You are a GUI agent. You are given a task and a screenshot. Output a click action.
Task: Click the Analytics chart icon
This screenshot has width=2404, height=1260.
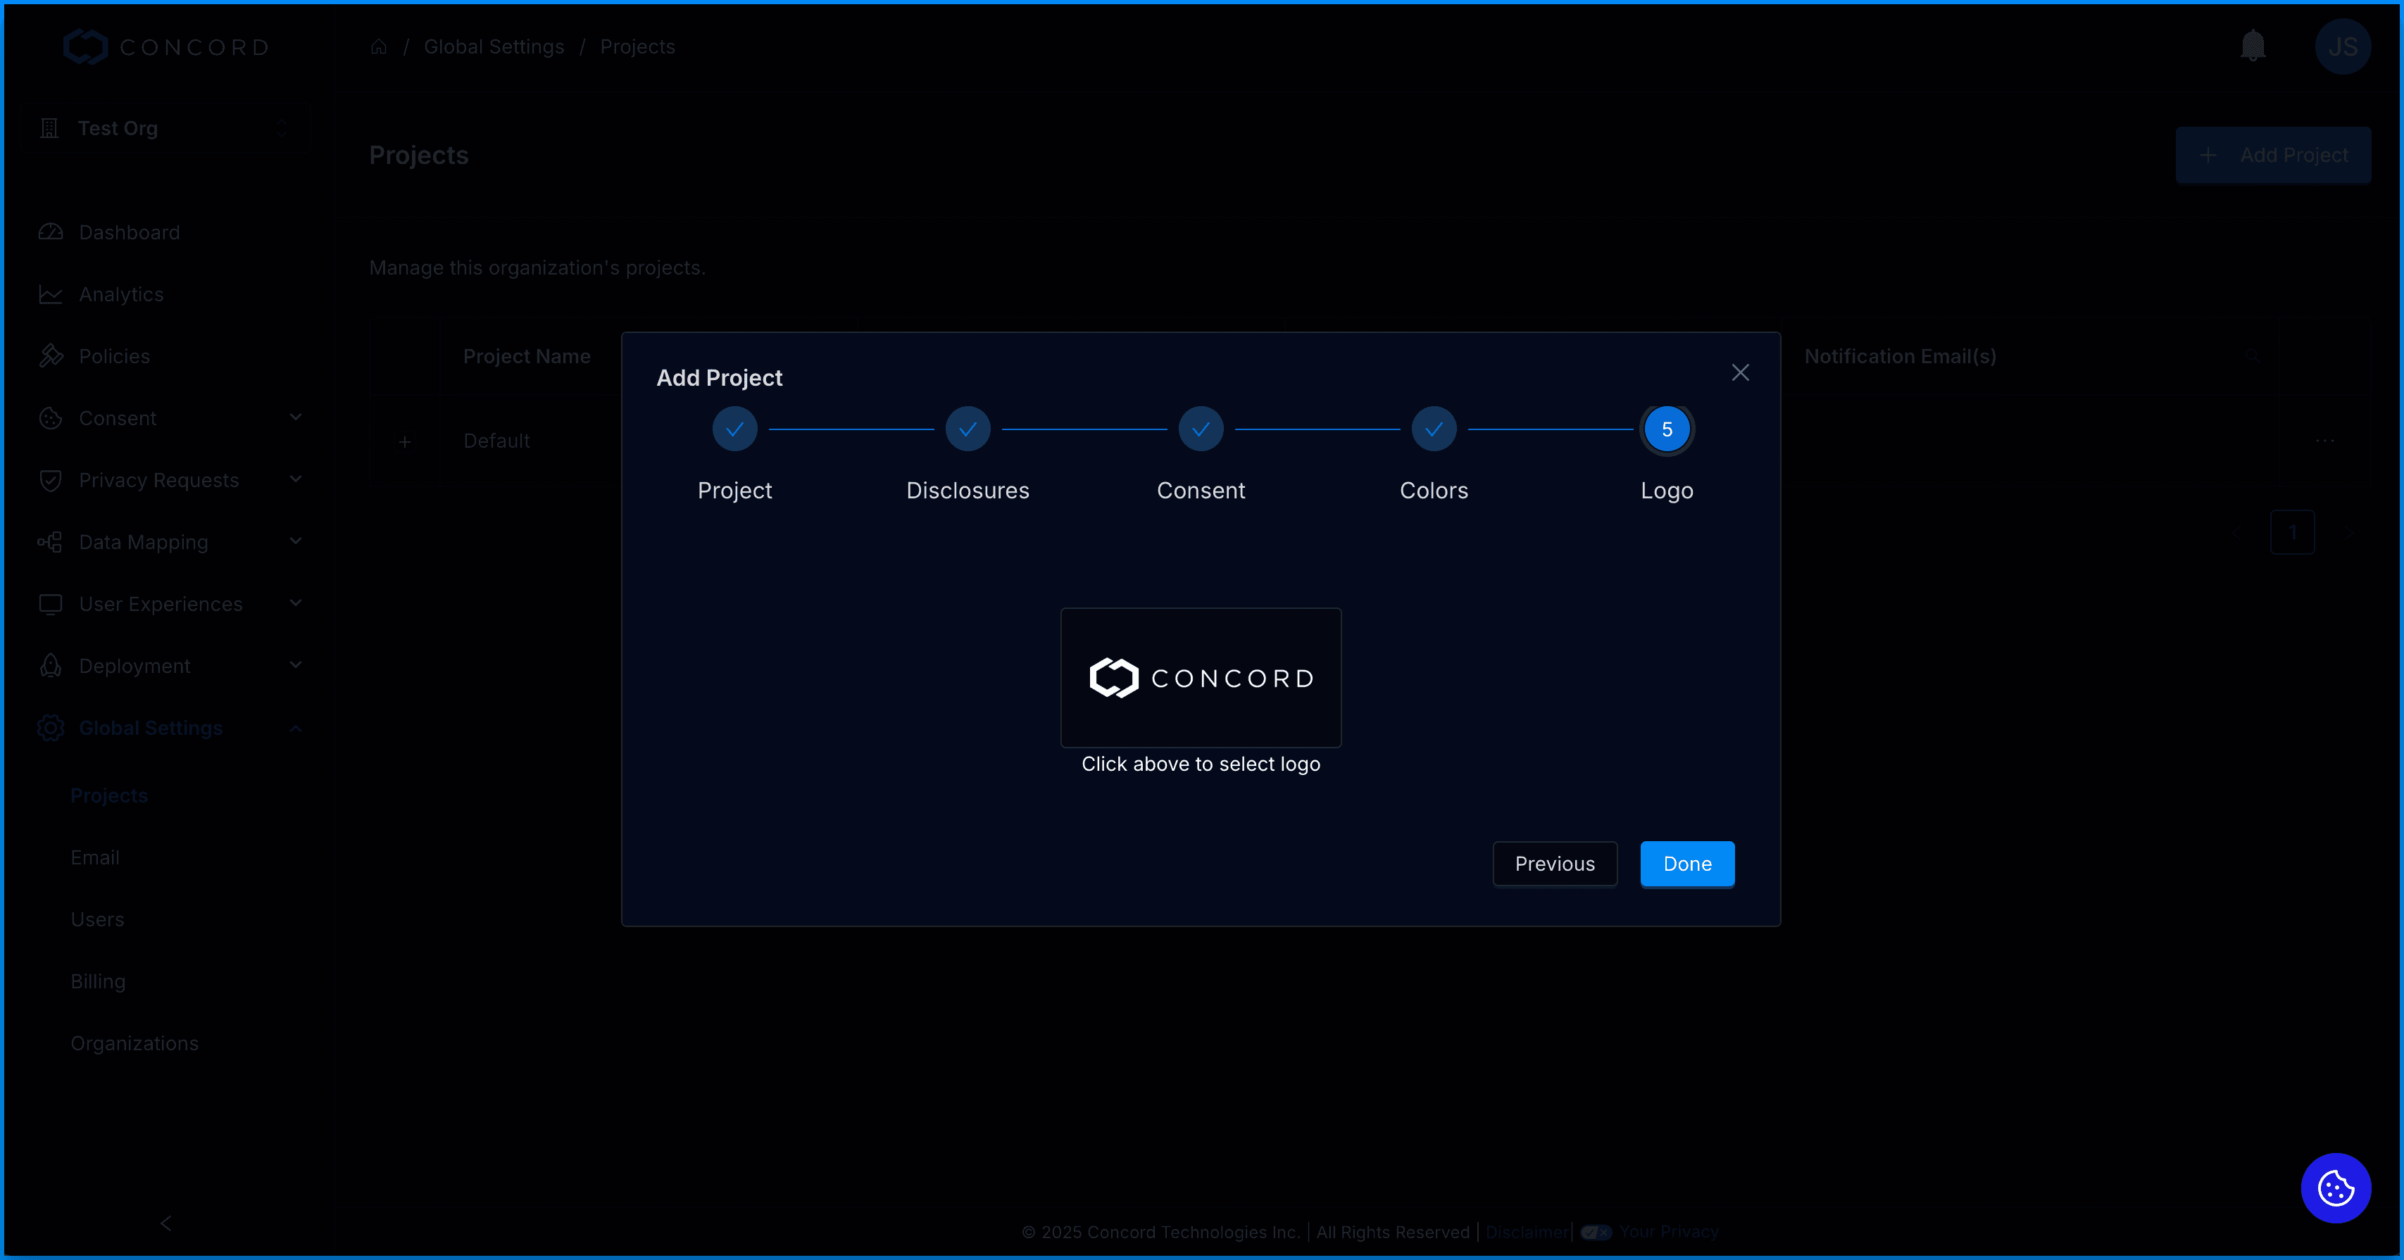click(51, 295)
